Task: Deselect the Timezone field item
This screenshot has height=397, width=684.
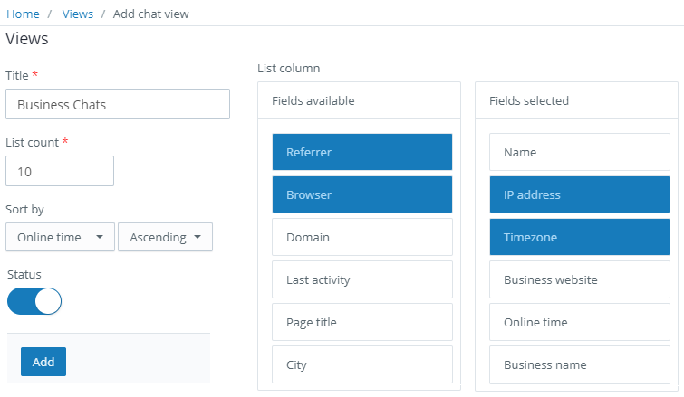Action: coord(579,237)
